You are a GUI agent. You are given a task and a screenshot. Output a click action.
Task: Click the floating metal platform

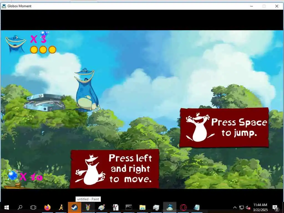(x=45, y=103)
